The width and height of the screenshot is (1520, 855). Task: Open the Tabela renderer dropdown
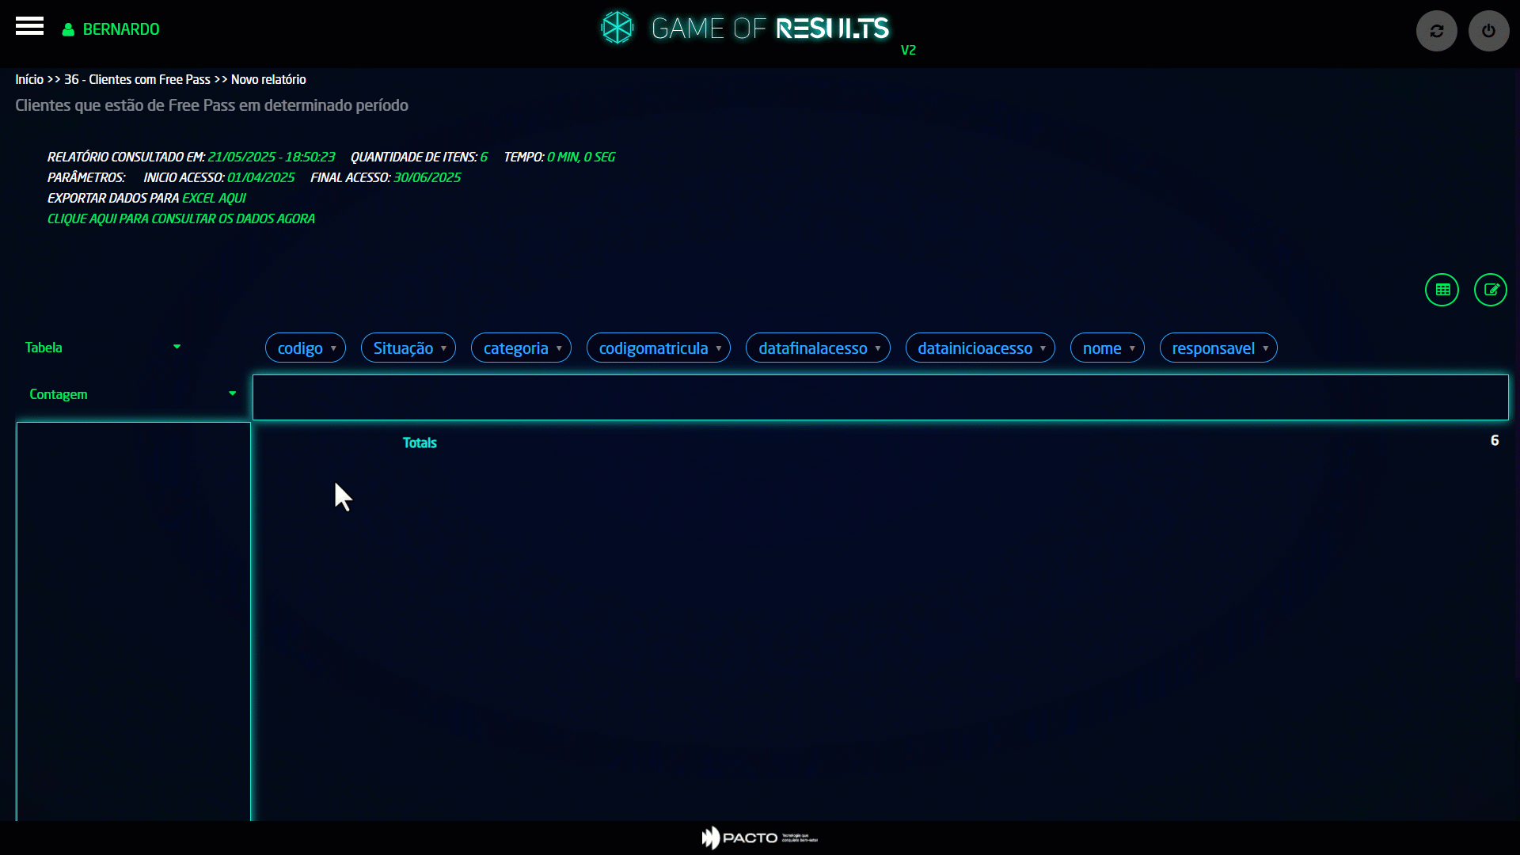(x=103, y=348)
